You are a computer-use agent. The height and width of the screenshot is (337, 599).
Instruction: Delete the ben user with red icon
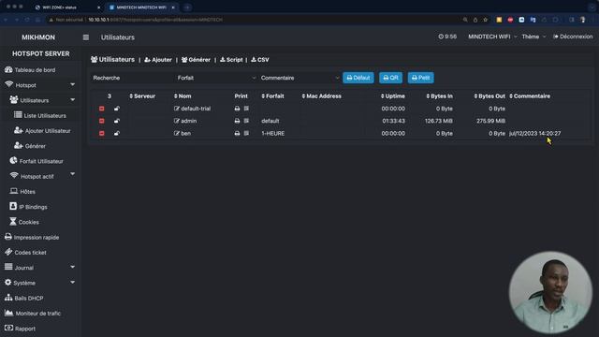pyautogui.click(x=102, y=133)
